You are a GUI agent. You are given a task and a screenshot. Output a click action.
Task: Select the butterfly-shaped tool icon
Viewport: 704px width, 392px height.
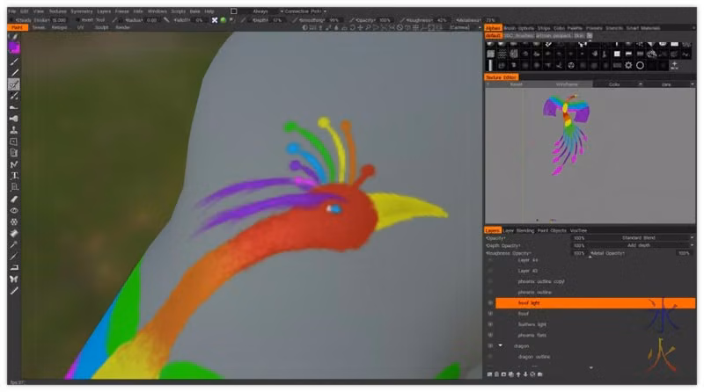pos(14,279)
